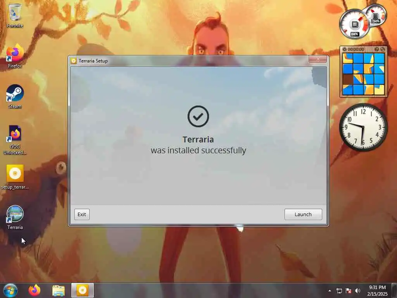Shuffle the picture puzzle gadget
397x298 pixels.
[x=382, y=49]
